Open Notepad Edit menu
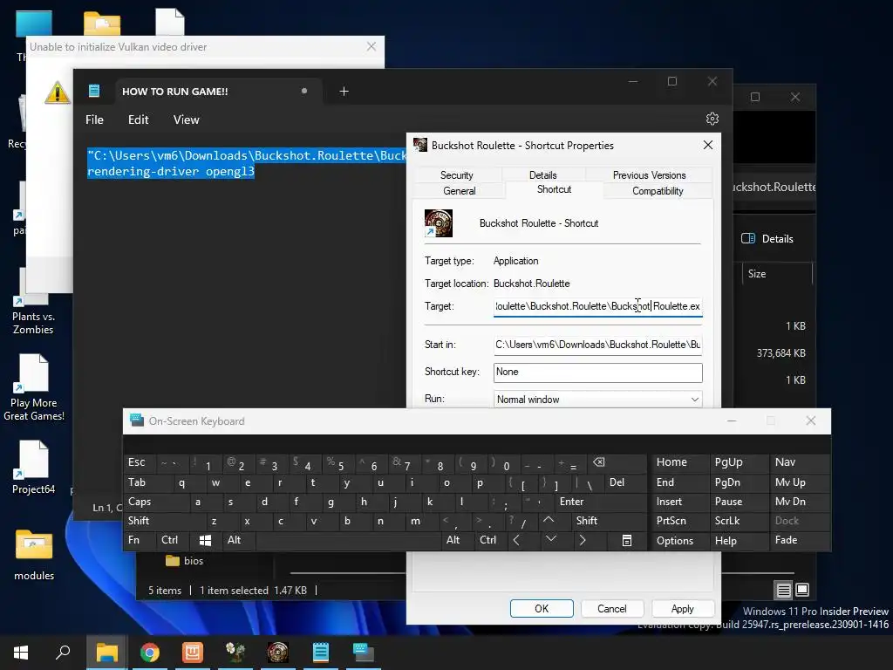The width and height of the screenshot is (893, 670). point(139,120)
